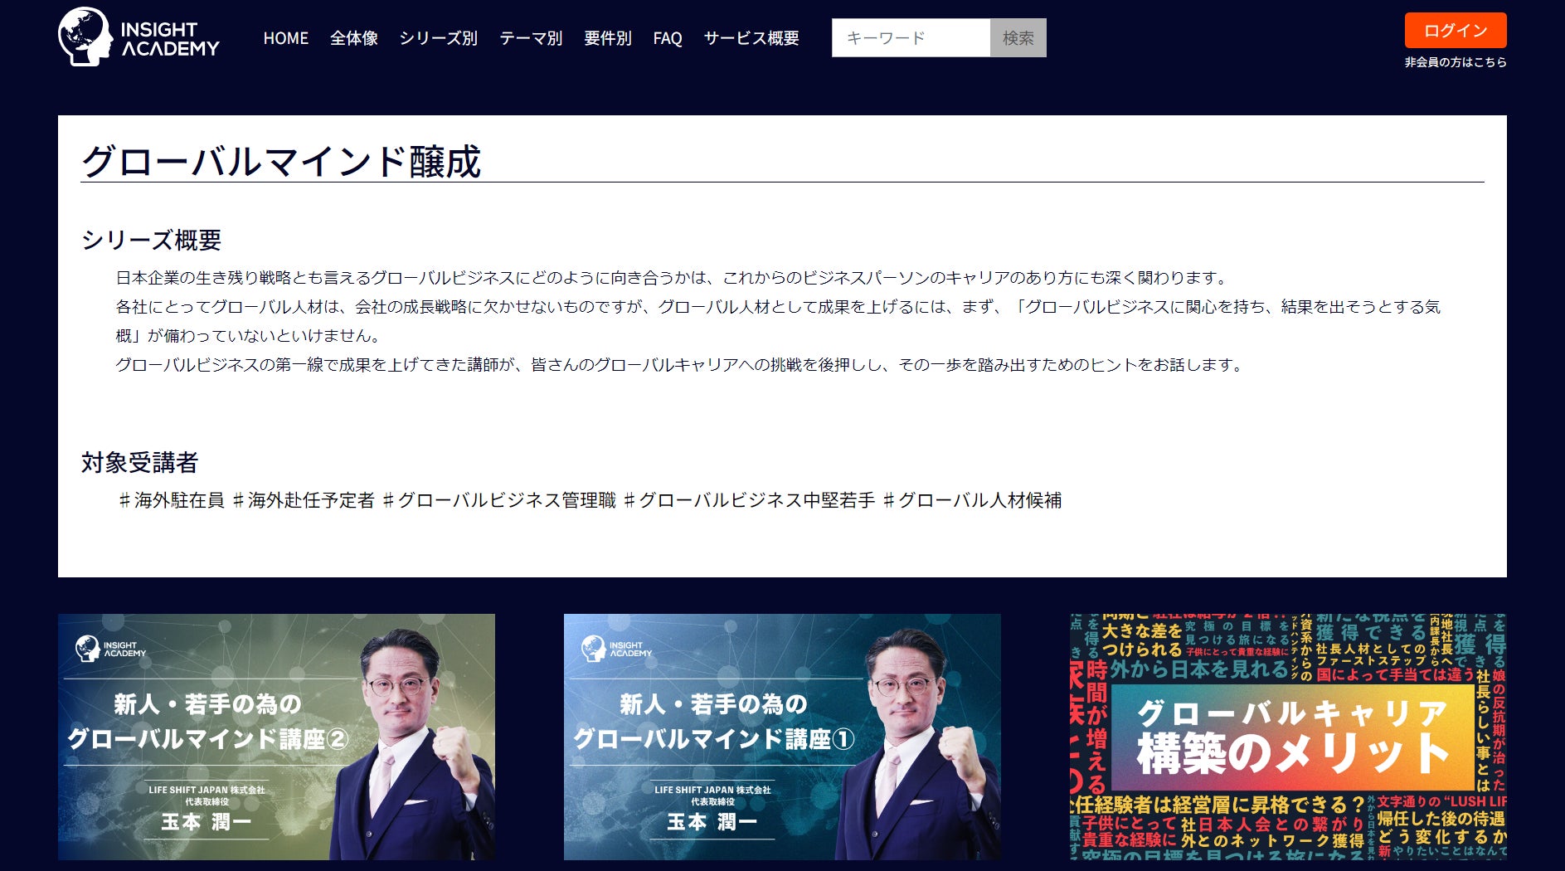Open サービス概要 in the navigation

coord(751,38)
